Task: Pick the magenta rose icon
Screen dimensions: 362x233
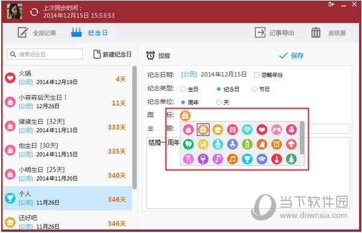Action: click(291, 130)
